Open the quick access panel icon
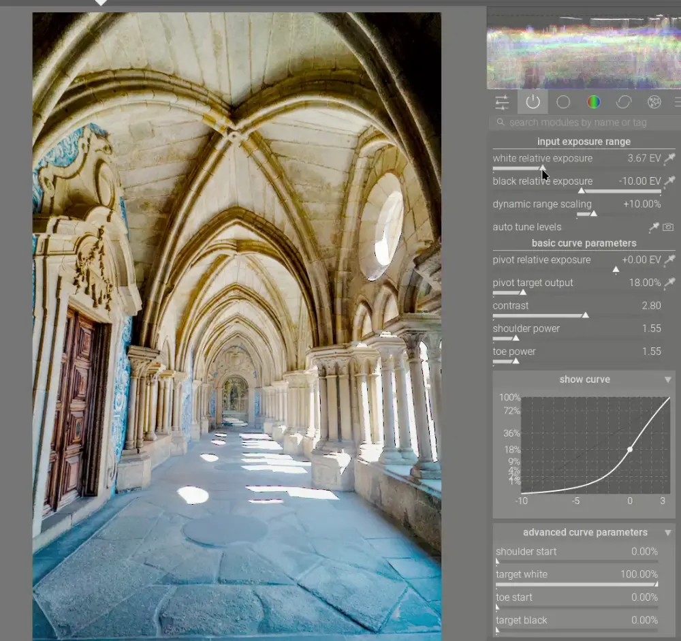The image size is (681, 641). [502, 102]
